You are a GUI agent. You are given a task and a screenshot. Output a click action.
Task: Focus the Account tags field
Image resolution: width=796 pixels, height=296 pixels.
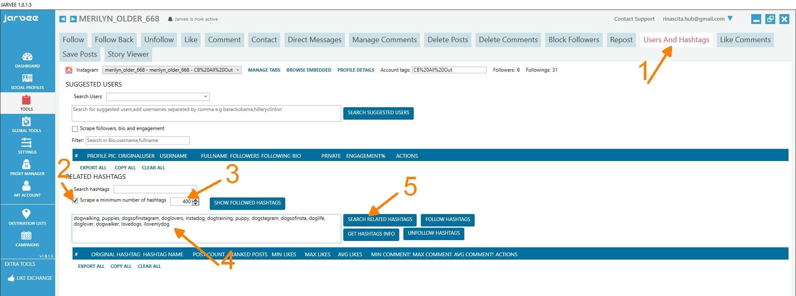tap(449, 70)
